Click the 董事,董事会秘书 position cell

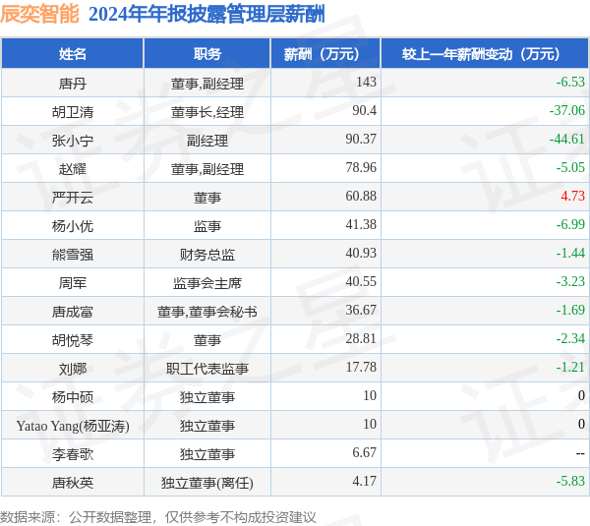[207, 312]
